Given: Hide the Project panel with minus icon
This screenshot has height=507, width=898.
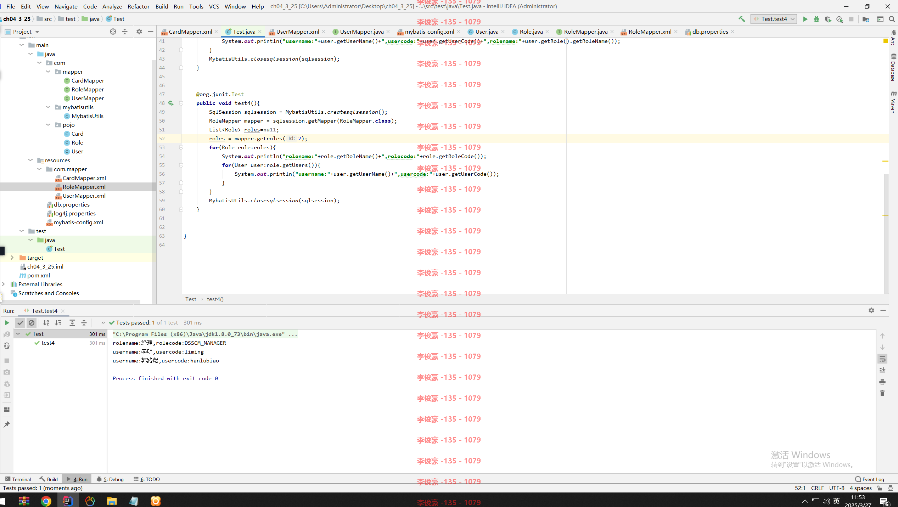Looking at the screenshot, I should [x=151, y=32].
